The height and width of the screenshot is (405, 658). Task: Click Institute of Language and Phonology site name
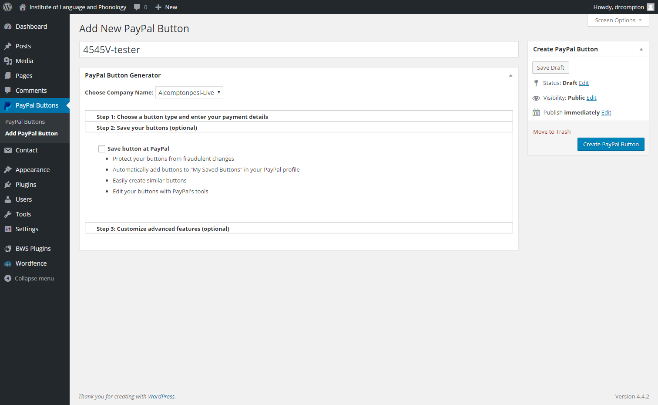pyautogui.click(x=78, y=7)
